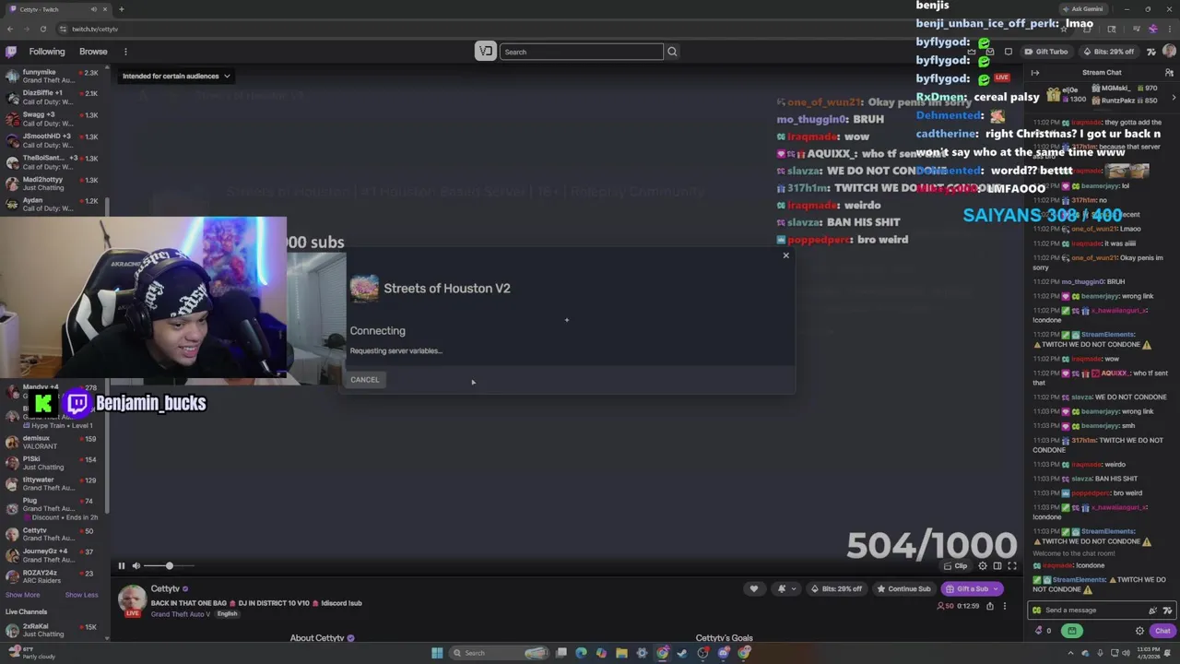Open channel points balance icon
This screenshot has width=1180, height=664.
click(1044, 631)
